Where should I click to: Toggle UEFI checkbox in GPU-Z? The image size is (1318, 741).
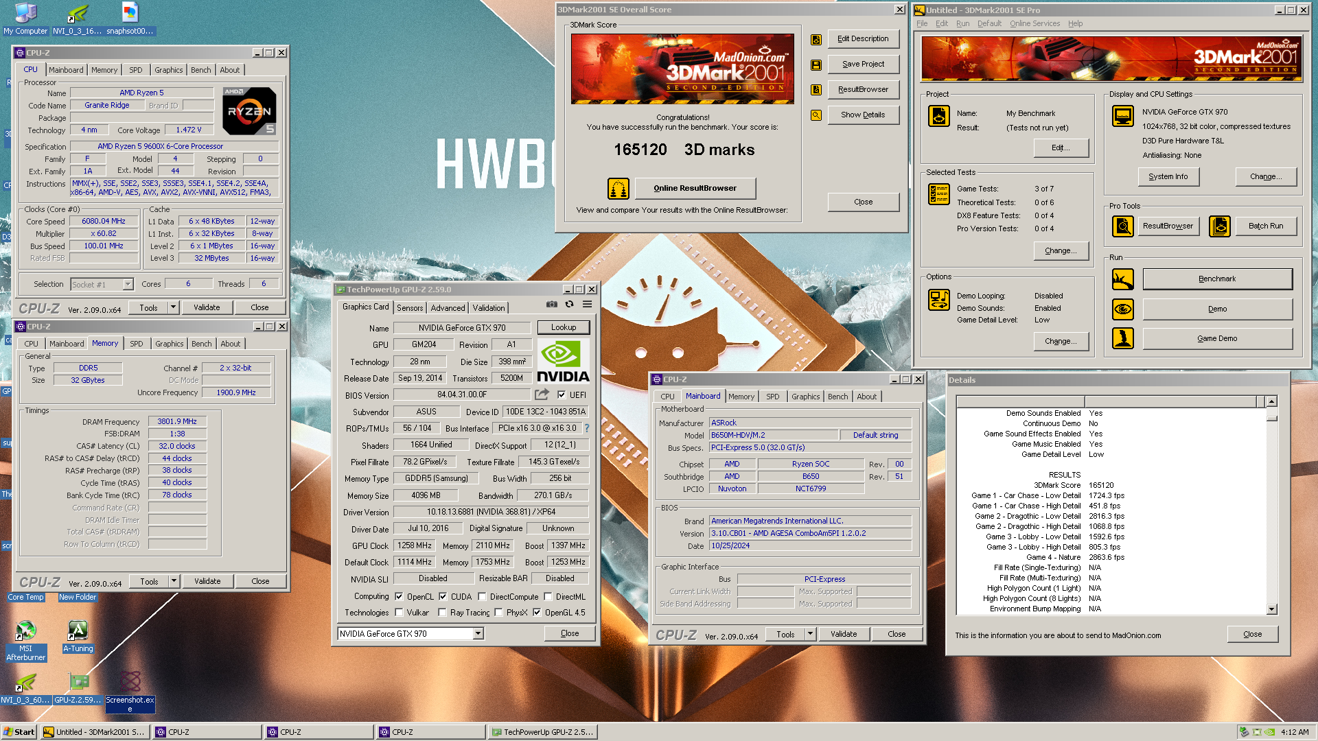point(562,395)
